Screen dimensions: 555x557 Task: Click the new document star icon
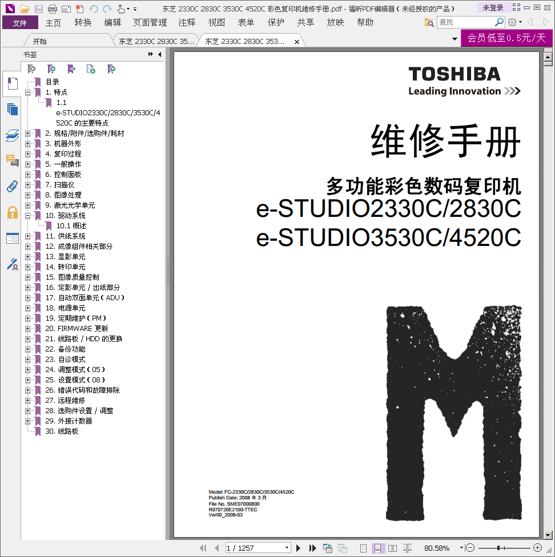79,9
